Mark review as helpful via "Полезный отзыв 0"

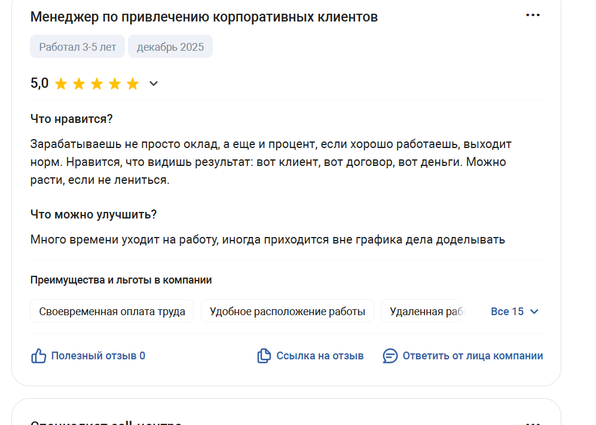98,356
